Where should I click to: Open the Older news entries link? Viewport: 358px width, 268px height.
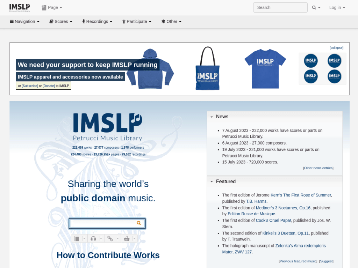(318, 168)
